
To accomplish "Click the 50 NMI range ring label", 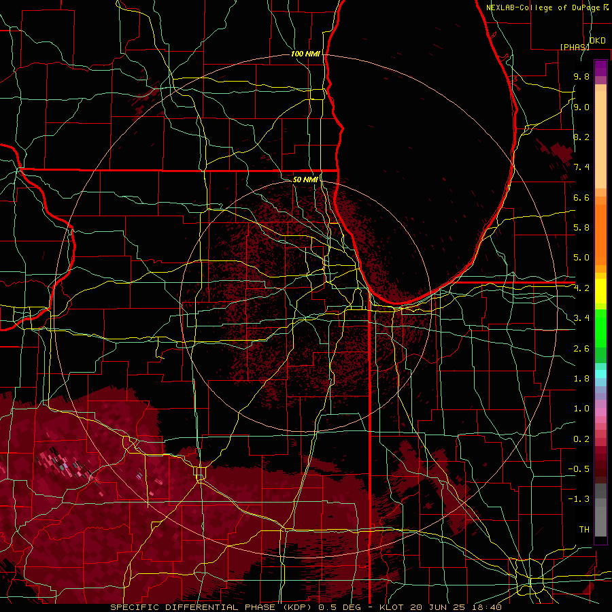I will tap(305, 180).
